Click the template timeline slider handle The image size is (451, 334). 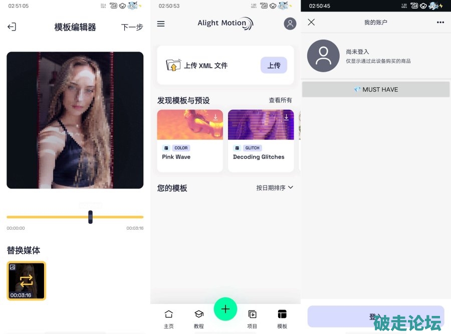tap(90, 217)
